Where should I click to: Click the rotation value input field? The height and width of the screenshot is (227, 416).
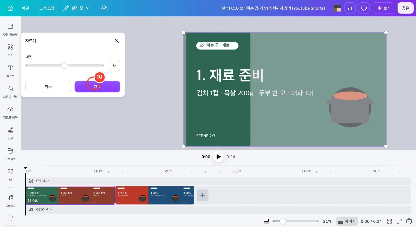tap(114, 65)
